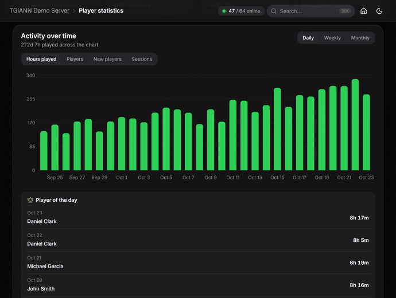The image size is (396, 298).
Task: Click the bar above Oct 1 label
Action: pos(122,143)
